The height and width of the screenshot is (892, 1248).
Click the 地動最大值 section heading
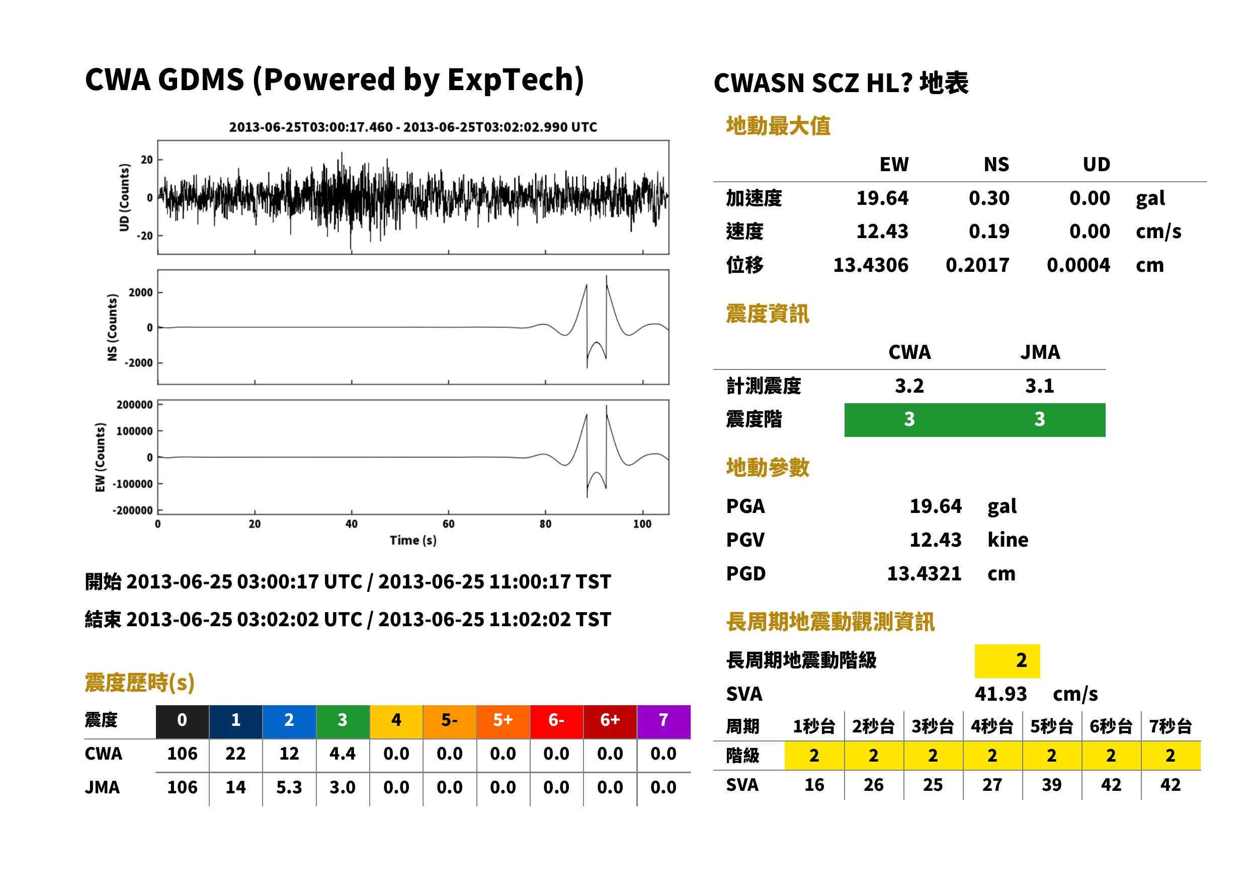point(778,126)
